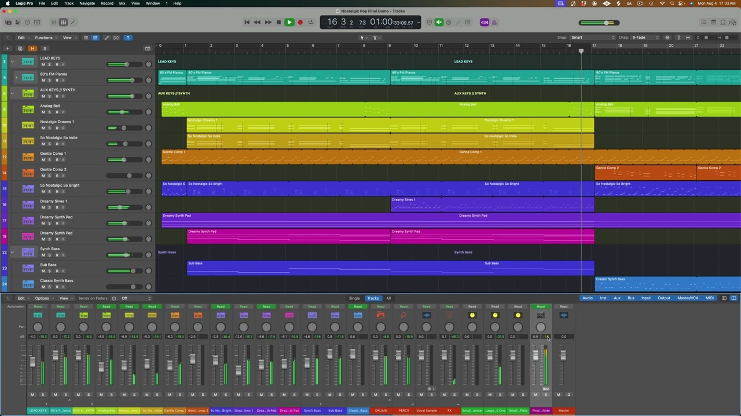This screenshot has height=416, width=741.
Task: Select the Dreamy Sines 1 region
Action: click(x=493, y=205)
